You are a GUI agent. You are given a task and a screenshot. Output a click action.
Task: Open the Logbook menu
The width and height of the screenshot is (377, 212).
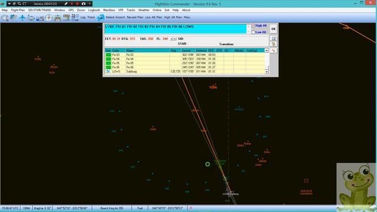click(94, 10)
